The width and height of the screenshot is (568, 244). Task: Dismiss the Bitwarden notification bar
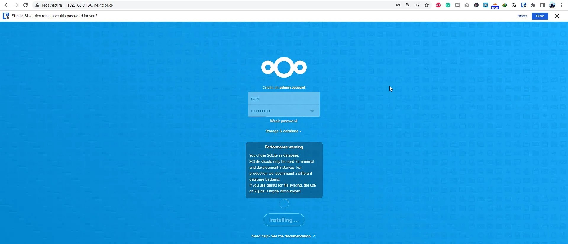[x=557, y=16]
